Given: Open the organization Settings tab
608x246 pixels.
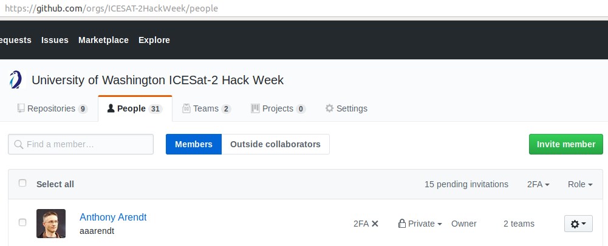Looking at the screenshot, I should (x=346, y=109).
